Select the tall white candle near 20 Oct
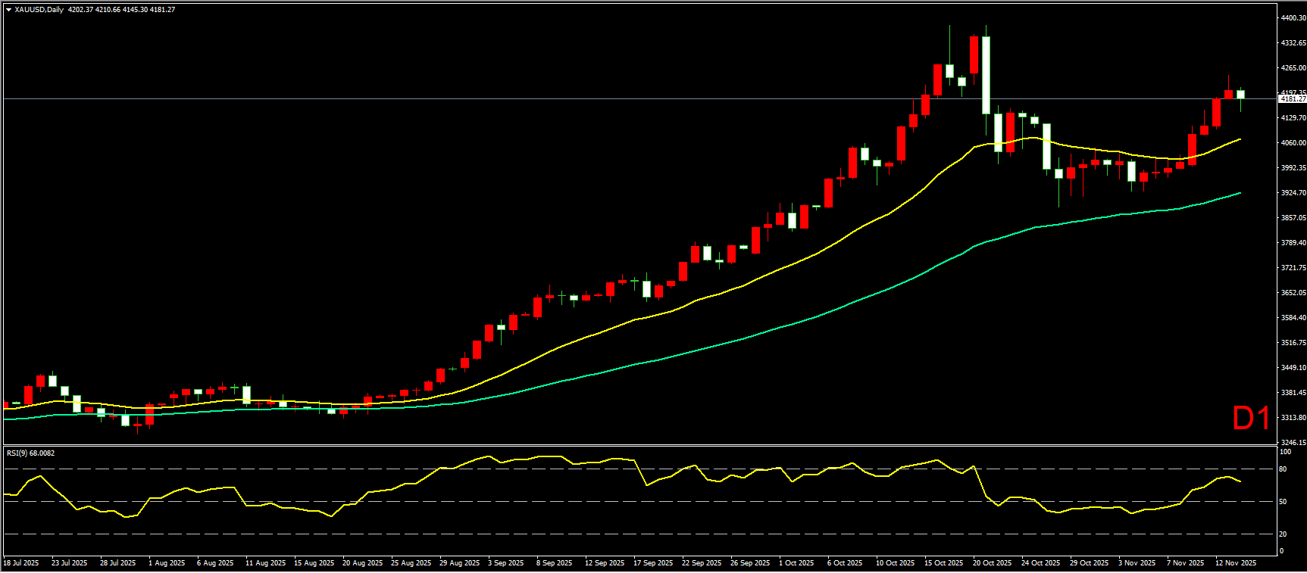 tap(986, 76)
